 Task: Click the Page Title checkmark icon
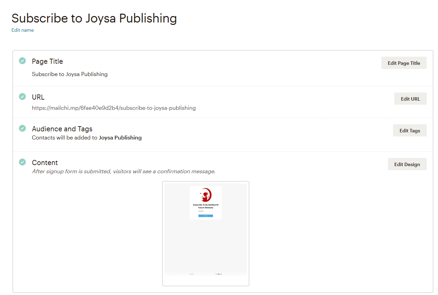point(22,61)
